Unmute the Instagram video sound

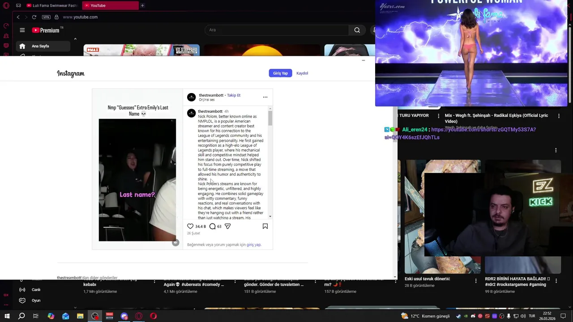point(175,242)
